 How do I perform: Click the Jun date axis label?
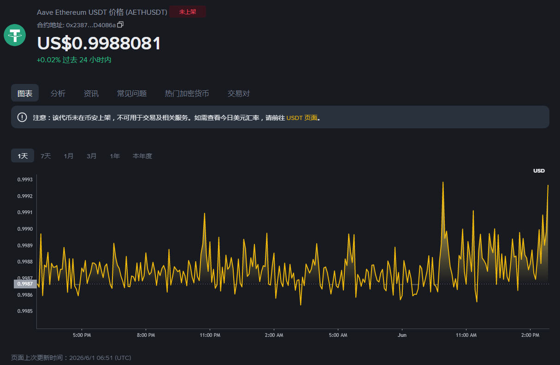pyautogui.click(x=402, y=335)
